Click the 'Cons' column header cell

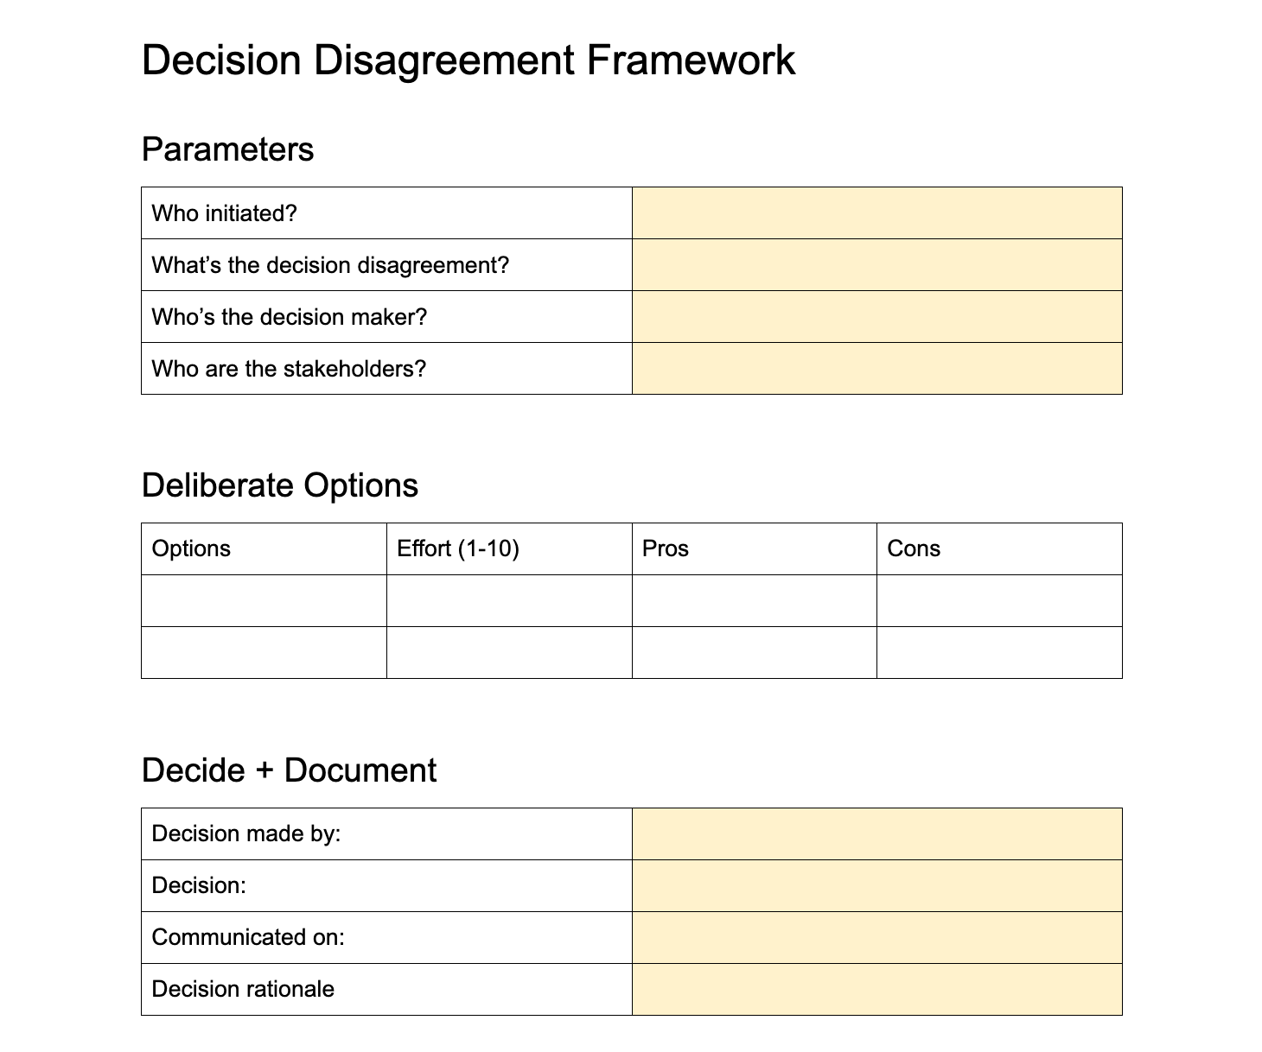click(999, 549)
